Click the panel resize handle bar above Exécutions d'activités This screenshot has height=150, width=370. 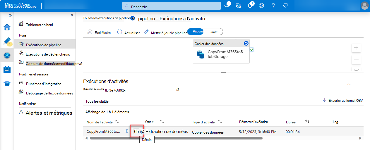(223, 72)
